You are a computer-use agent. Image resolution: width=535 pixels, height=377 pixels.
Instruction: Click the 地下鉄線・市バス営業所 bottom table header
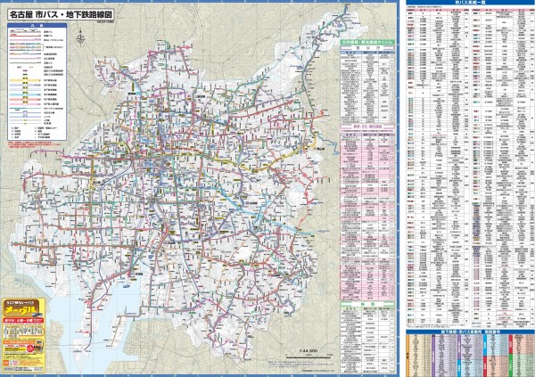(x=467, y=331)
